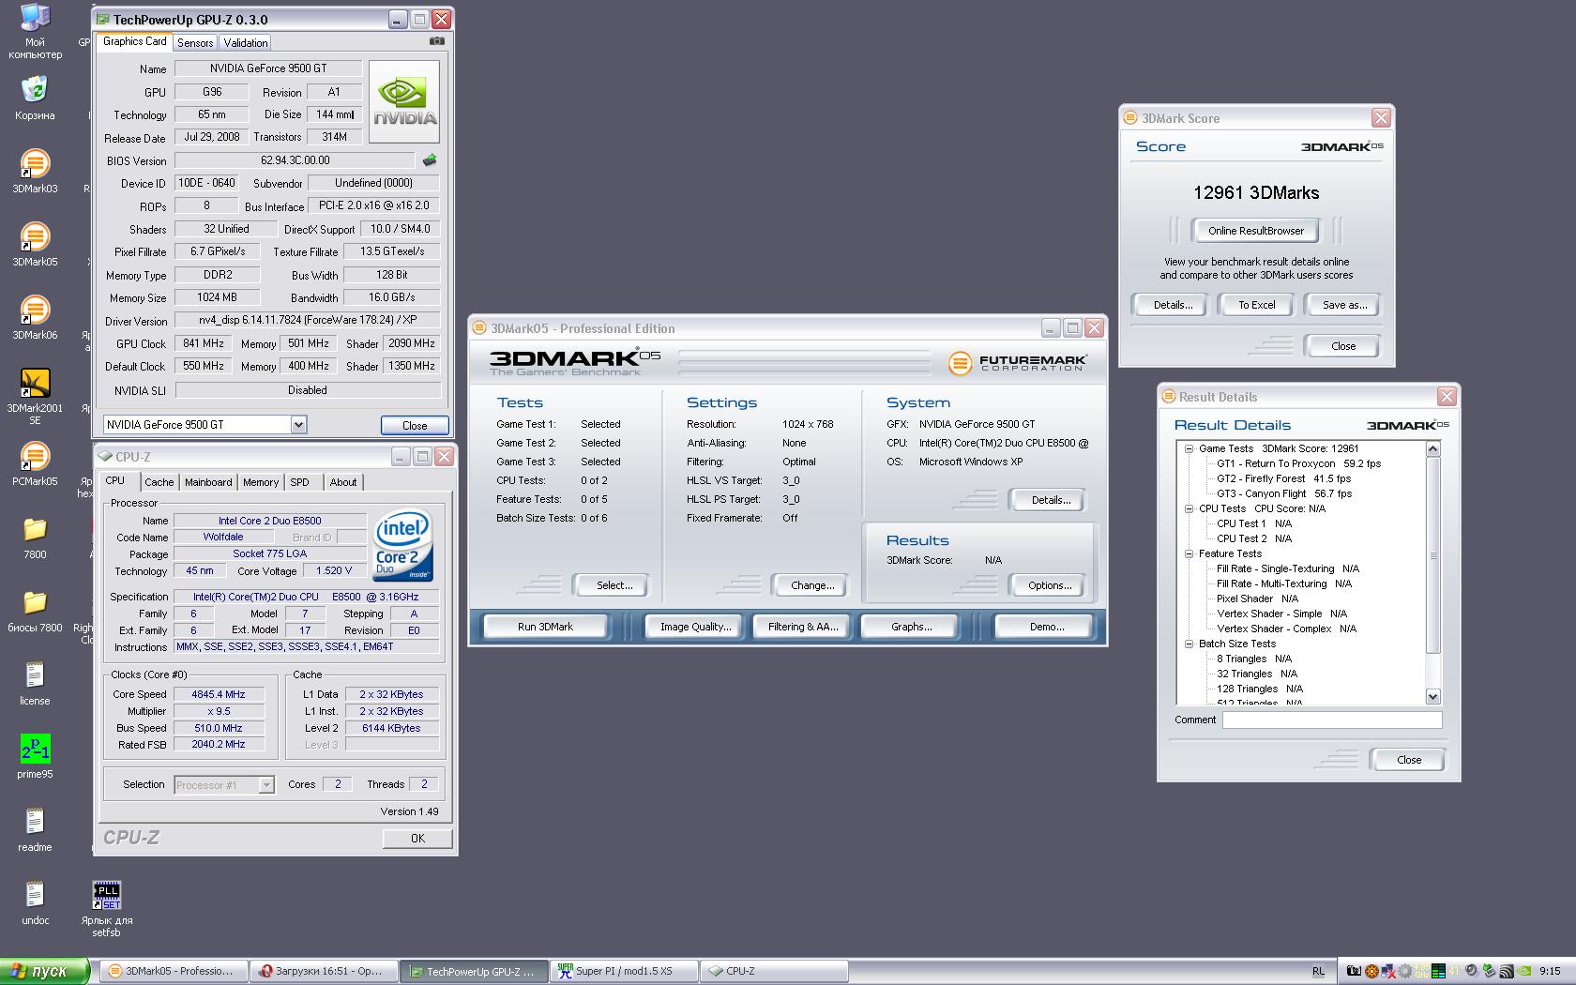The height and width of the screenshot is (985, 1576).
Task: Collapse the CPU Tests tree node
Action: (x=1189, y=508)
